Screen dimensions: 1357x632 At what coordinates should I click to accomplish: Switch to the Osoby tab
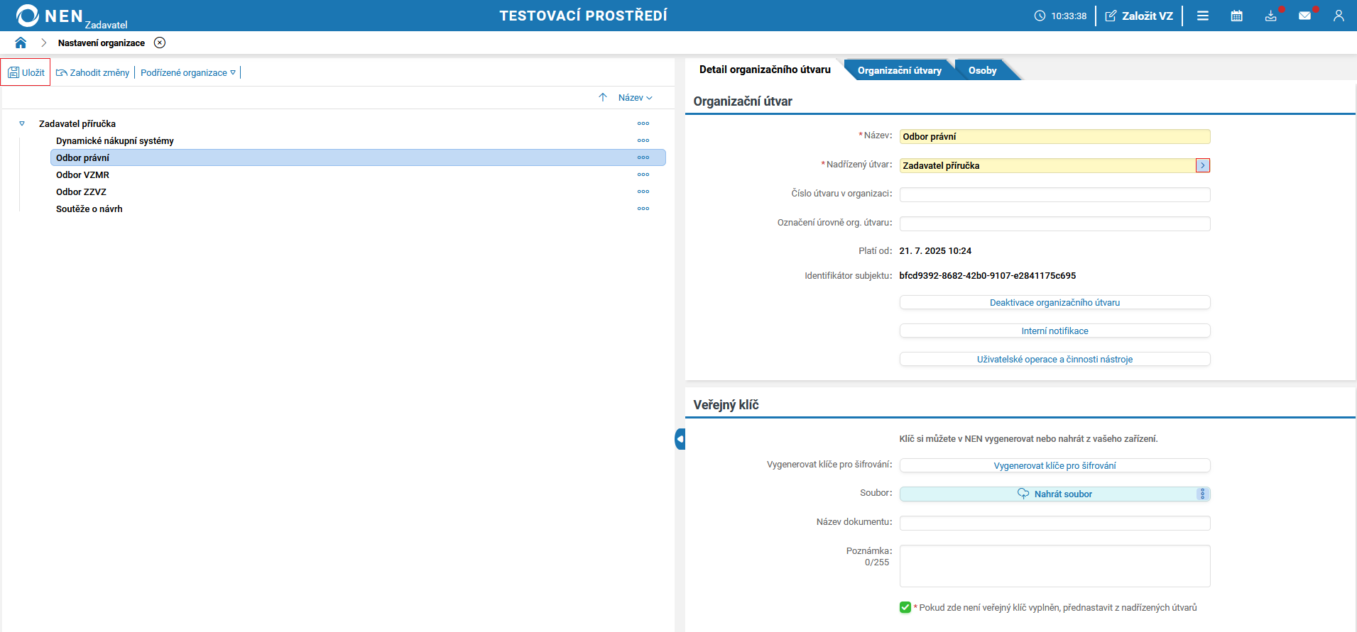tap(983, 70)
